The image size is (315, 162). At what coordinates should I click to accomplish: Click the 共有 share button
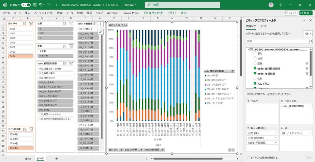(x=306, y=13)
